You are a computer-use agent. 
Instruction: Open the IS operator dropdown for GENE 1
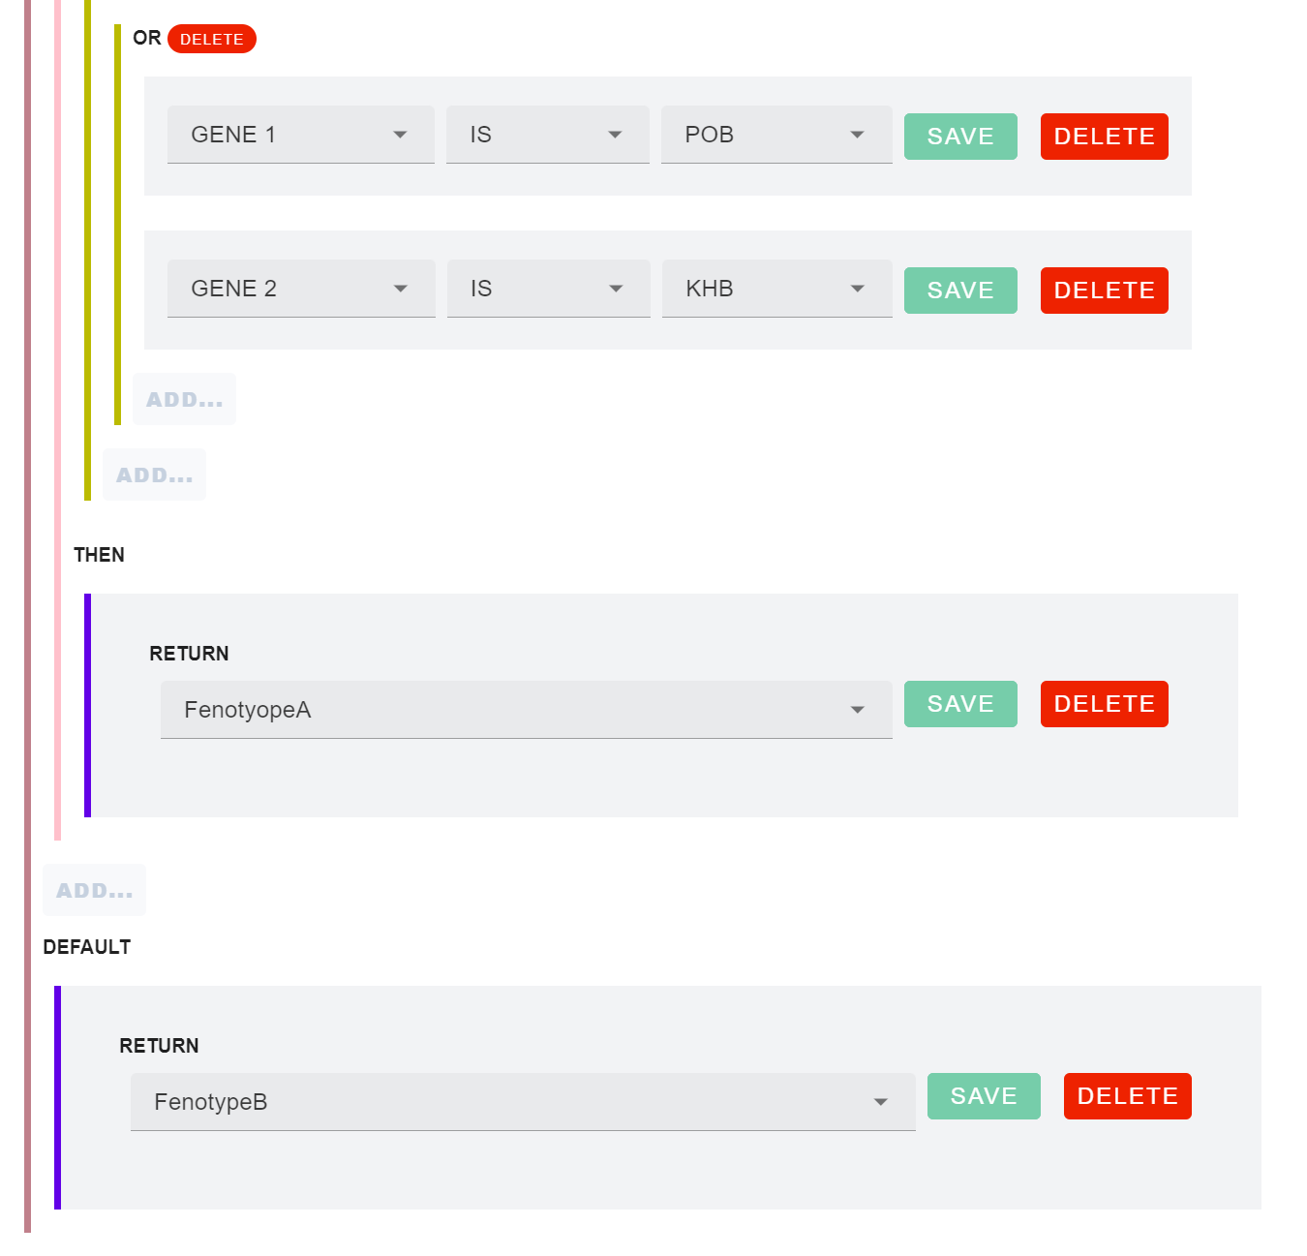coord(547,135)
